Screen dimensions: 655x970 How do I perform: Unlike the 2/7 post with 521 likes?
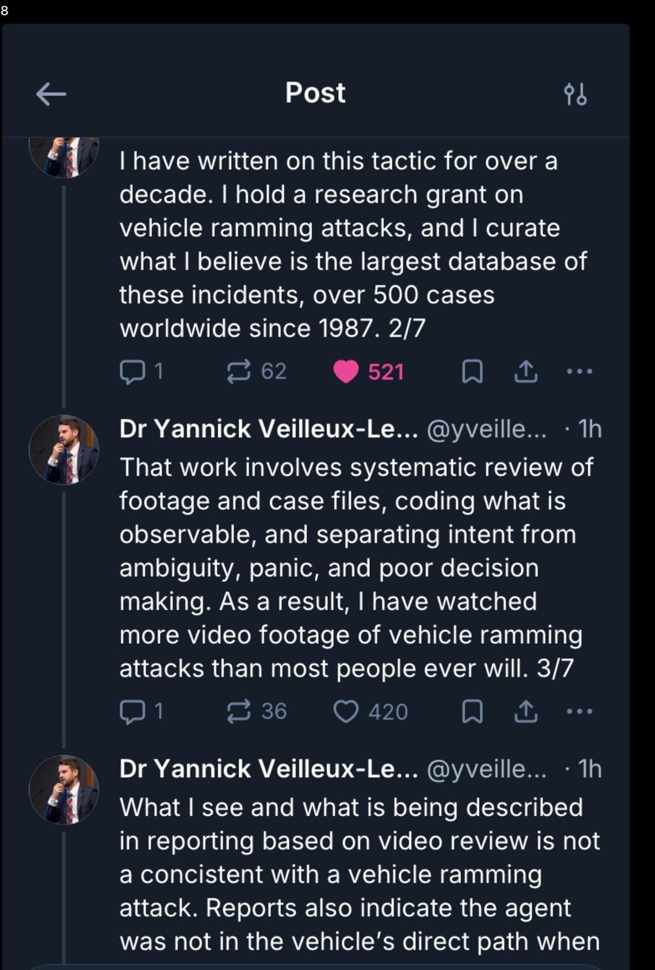(x=346, y=371)
